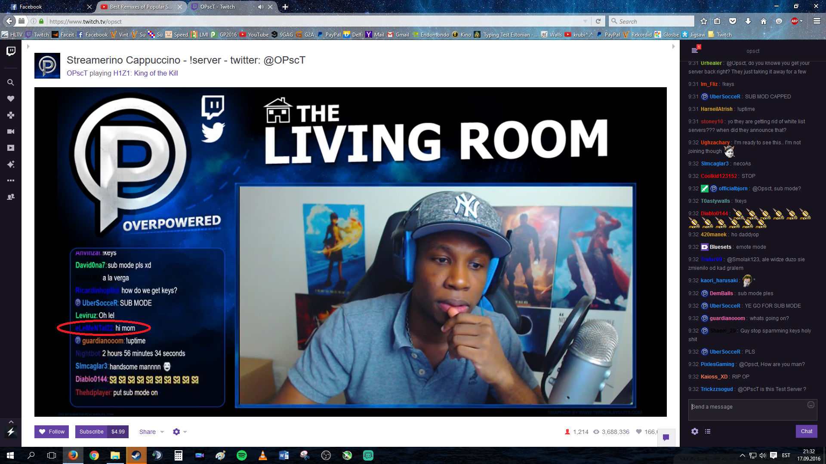The width and height of the screenshot is (826, 464).
Task: Open OPscT channel avatar
Action: click(47, 66)
